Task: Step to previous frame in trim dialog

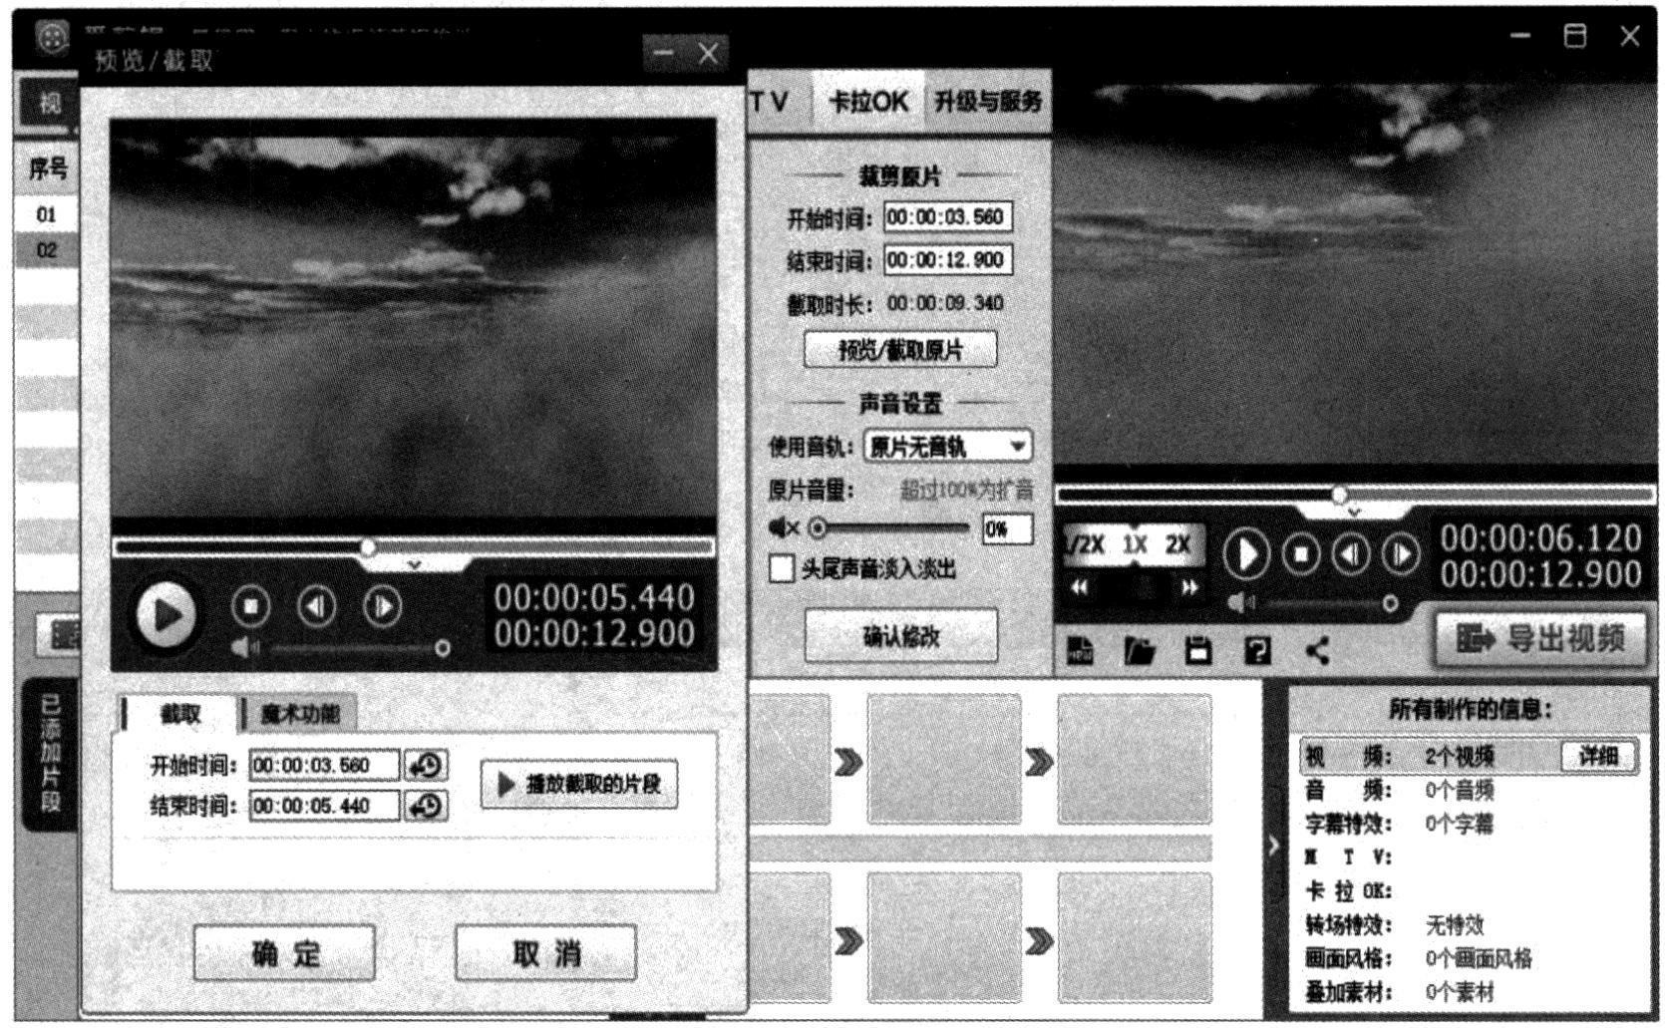Action: [x=316, y=606]
